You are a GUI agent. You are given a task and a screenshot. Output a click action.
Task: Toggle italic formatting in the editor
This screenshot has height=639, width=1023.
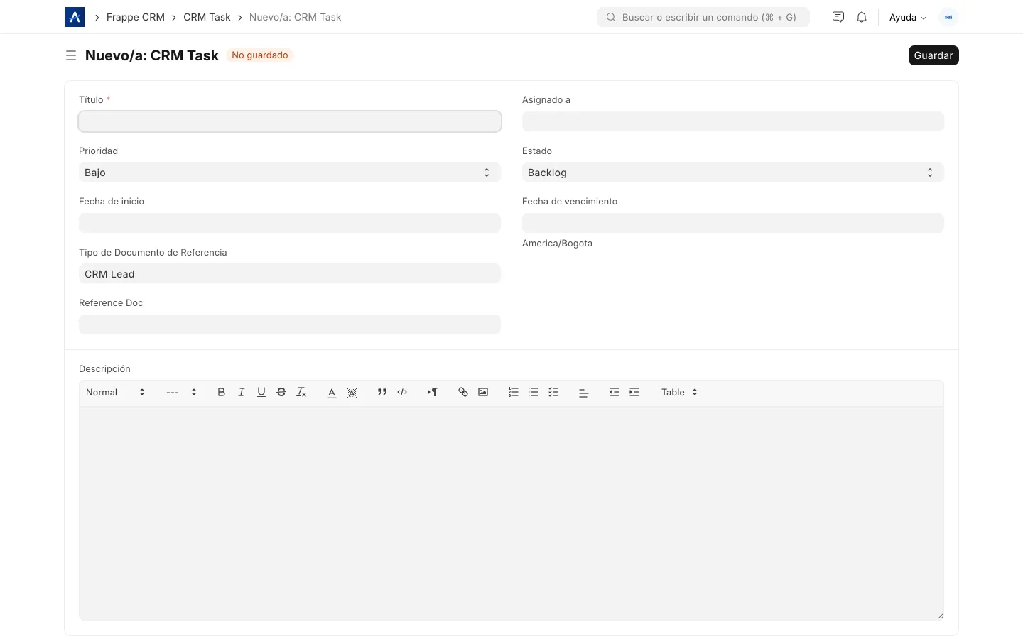(x=242, y=392)
